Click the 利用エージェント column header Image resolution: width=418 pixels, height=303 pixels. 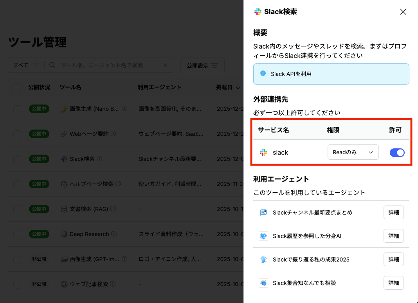(159, 87)
